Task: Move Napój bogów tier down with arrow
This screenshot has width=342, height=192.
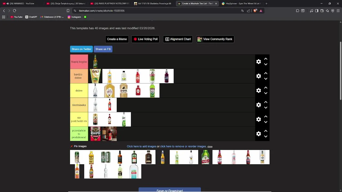Action: point(266,64)
